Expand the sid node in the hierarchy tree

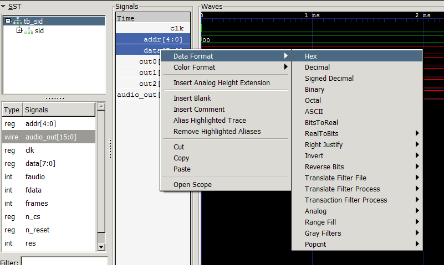pyautogui.click(x=19, y=30)
